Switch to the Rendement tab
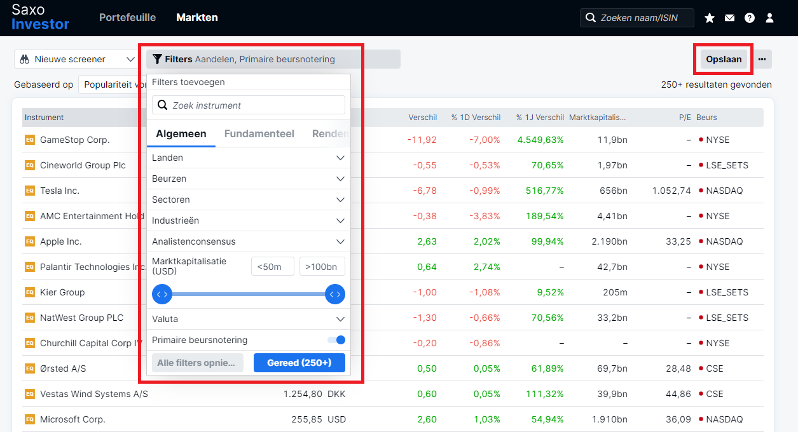 (331, 134)
